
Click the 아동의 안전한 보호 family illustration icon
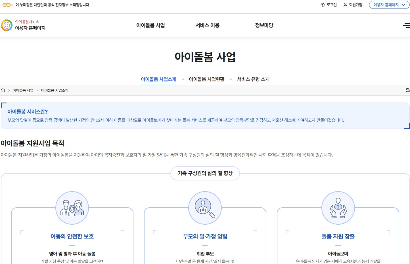[72, 208]
